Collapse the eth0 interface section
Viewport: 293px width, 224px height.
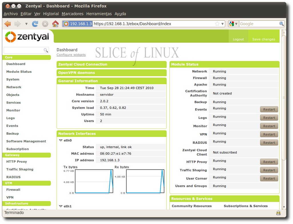pyautogui.click(x=61, y=140)
